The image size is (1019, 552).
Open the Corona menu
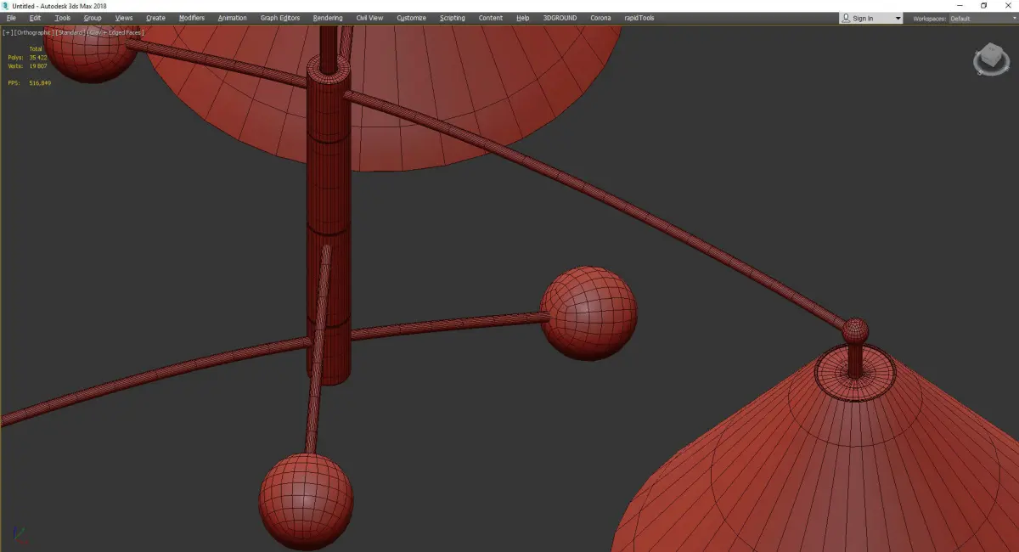coord(600,18)
